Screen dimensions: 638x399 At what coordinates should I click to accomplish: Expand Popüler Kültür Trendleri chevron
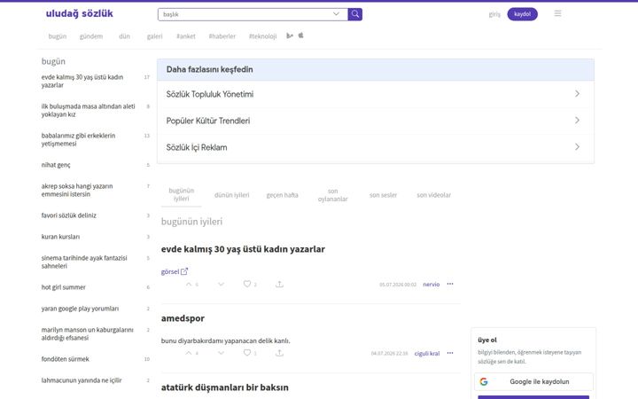(577, 120)
